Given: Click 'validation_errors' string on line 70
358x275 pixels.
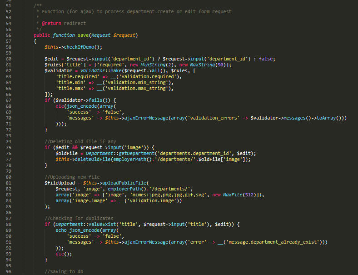Looking at the screenshot, I should 214,118.
